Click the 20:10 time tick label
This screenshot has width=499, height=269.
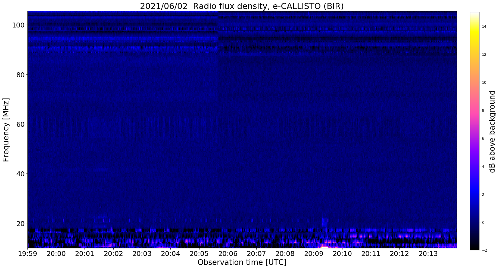pos(342,254)
